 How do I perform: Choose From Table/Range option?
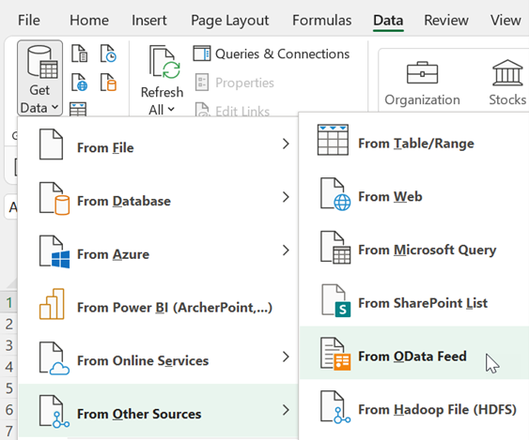[x=414, y=140]
